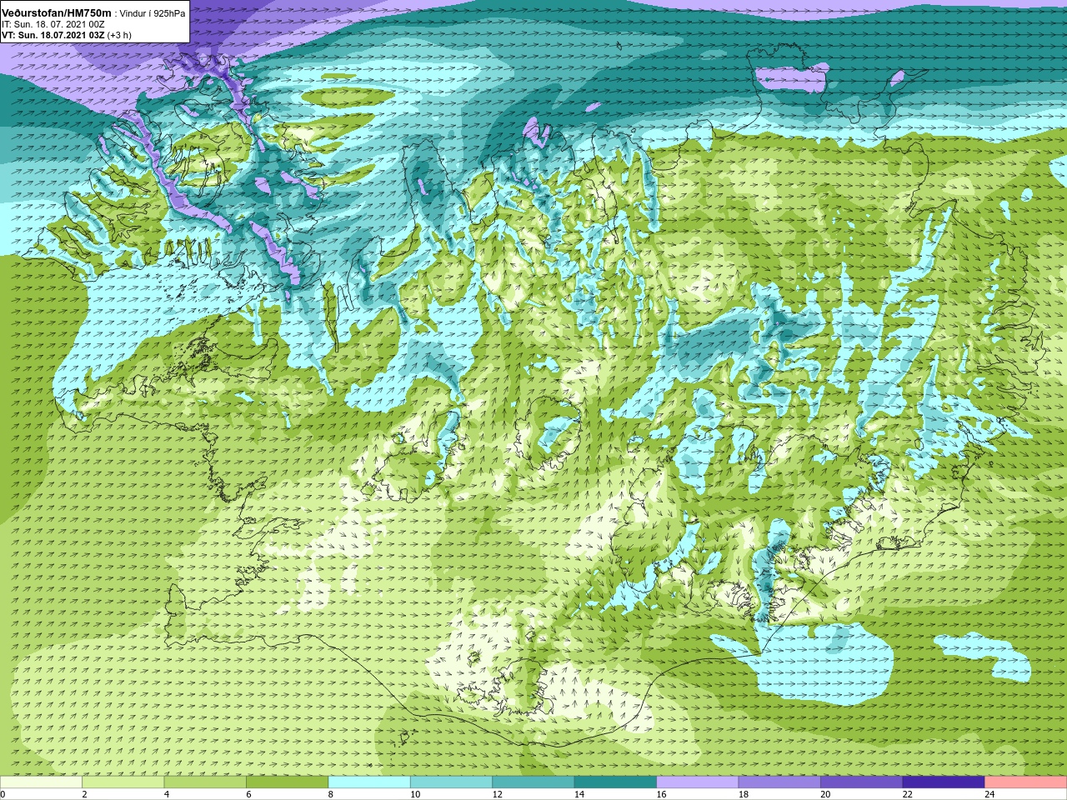
Task: Click the legend scale label '20'
Action: pos(826,794)
